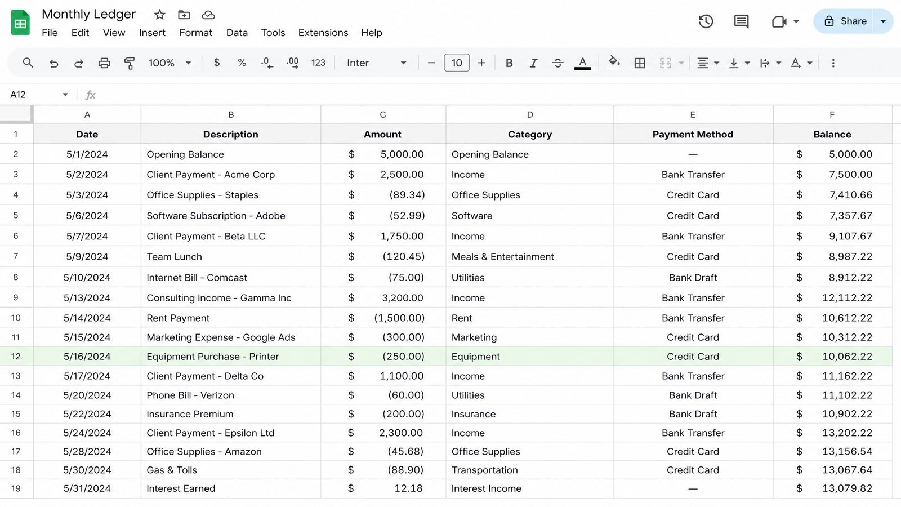Toggle bold formatting
This screenshot has height=507, width=901.
[x=509, y=63]
